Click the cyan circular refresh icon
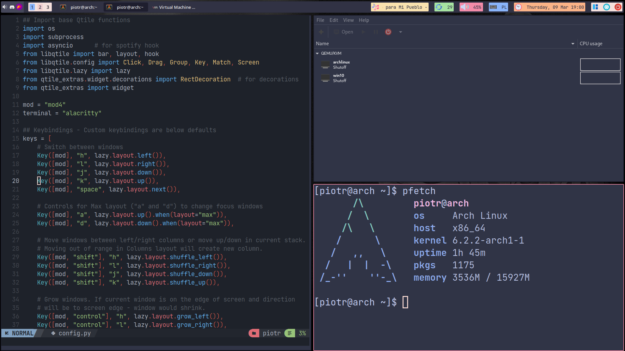The image size is (625, 351). [x=606, y=7]
